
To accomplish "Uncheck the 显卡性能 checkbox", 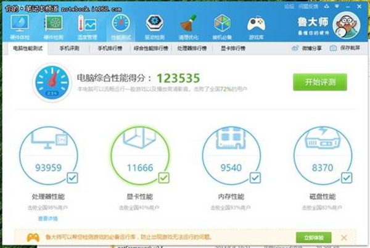I will 163,178.
